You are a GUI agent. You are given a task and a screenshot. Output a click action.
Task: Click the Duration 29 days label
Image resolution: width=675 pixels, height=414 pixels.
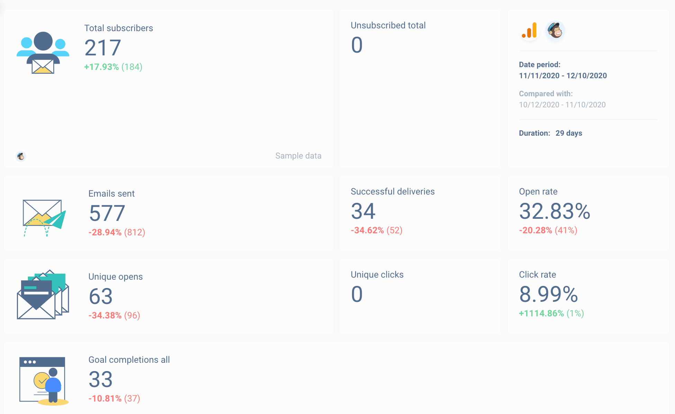click(550, 133)
